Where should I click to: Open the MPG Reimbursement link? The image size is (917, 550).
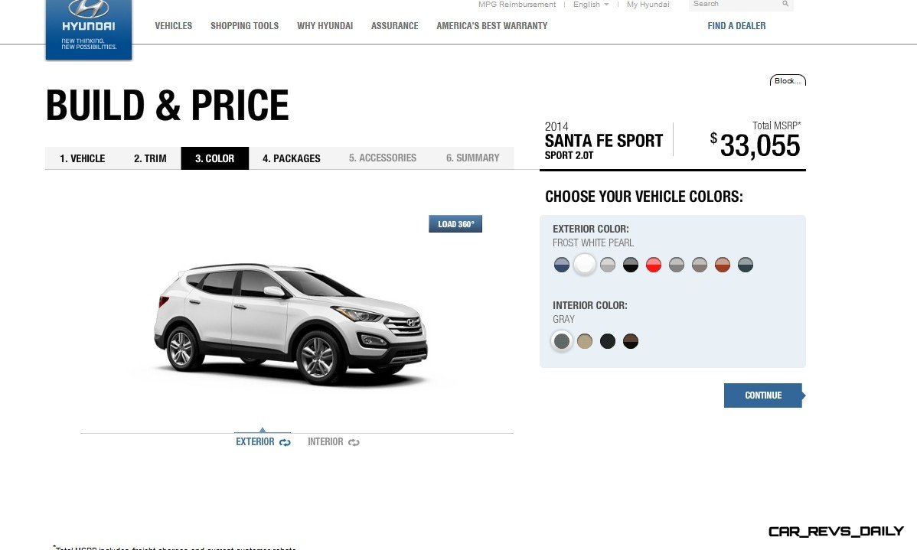tap(517, 5)
